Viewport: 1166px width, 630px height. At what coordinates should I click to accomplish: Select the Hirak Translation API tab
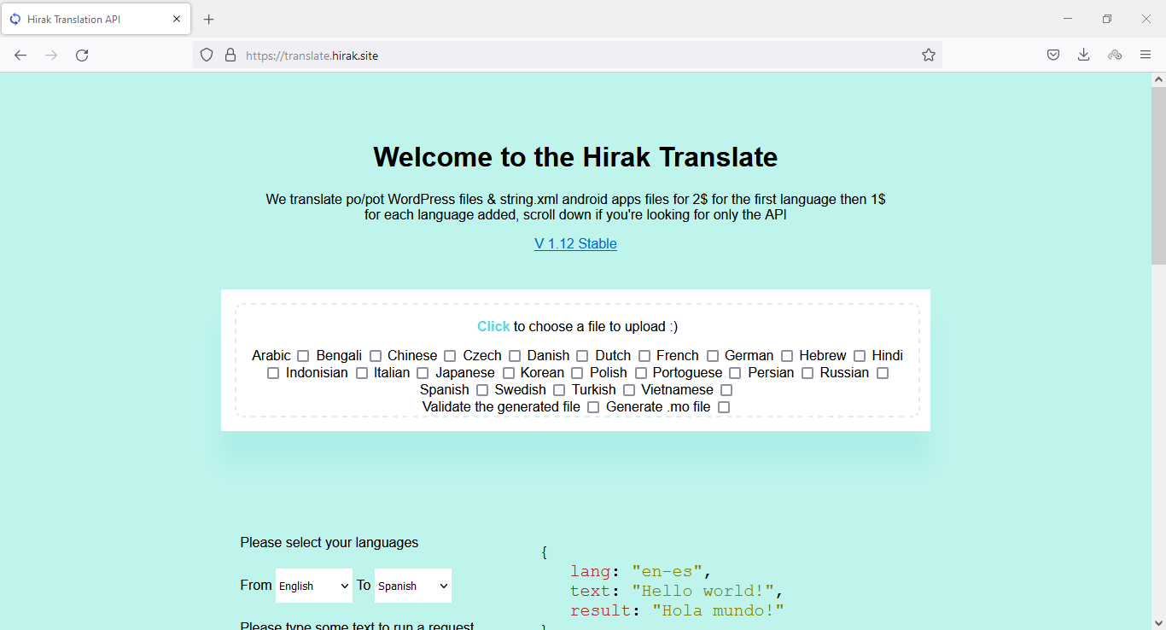pyautogui.click(x=85, y=19)
